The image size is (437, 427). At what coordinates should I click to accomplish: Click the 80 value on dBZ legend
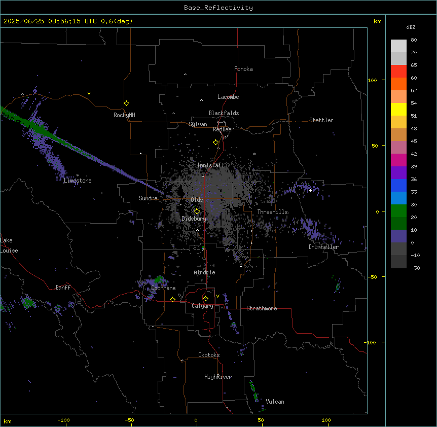tap(414, 40)
